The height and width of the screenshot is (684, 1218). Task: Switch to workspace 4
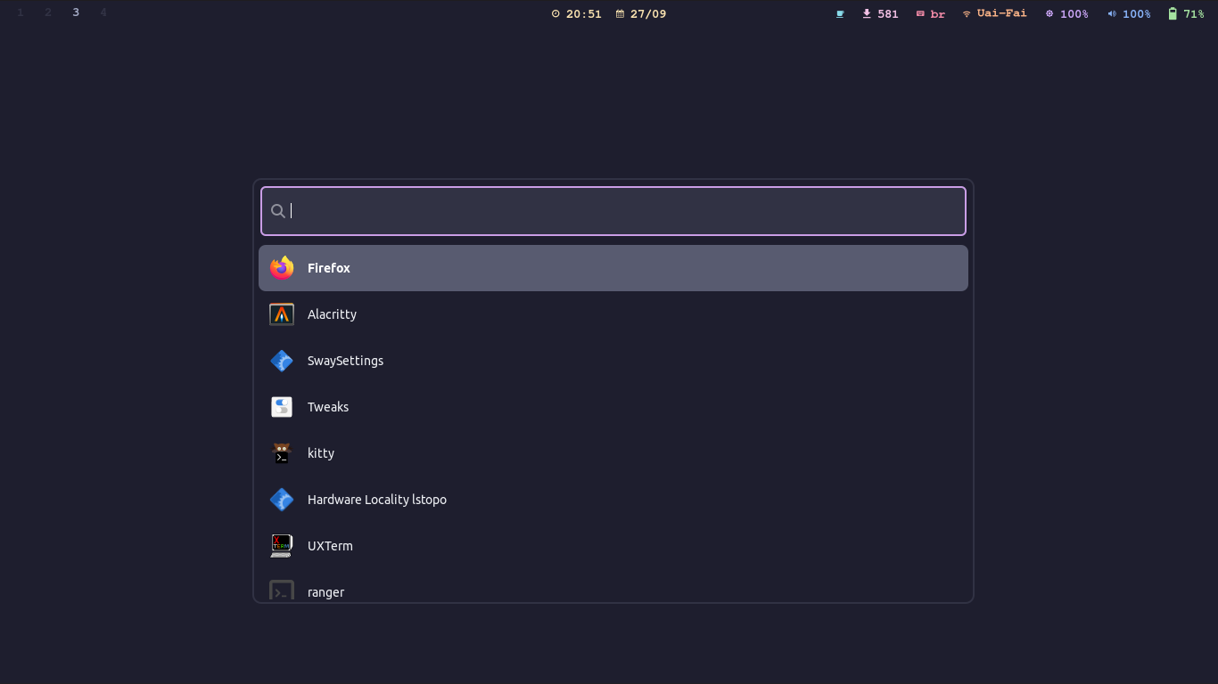coord(103,12)
